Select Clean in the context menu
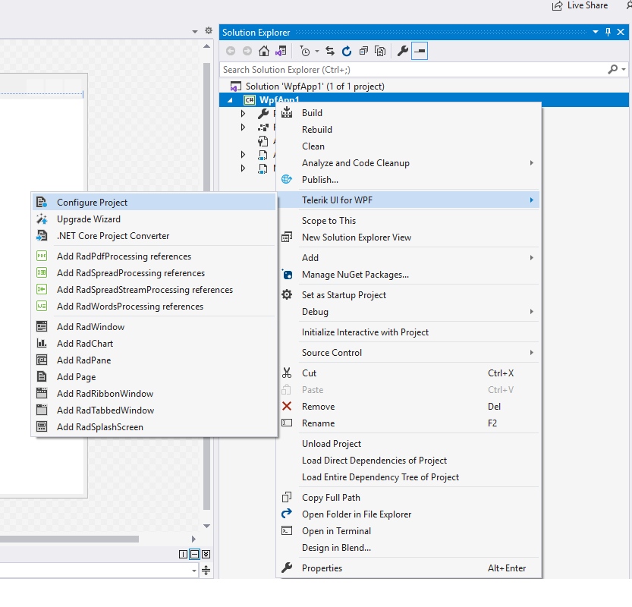 (408, 146)
